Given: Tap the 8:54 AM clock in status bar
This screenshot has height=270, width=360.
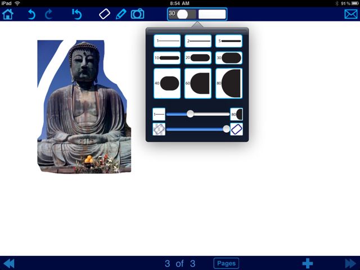Looking at the screenshot, I should 180,3.
